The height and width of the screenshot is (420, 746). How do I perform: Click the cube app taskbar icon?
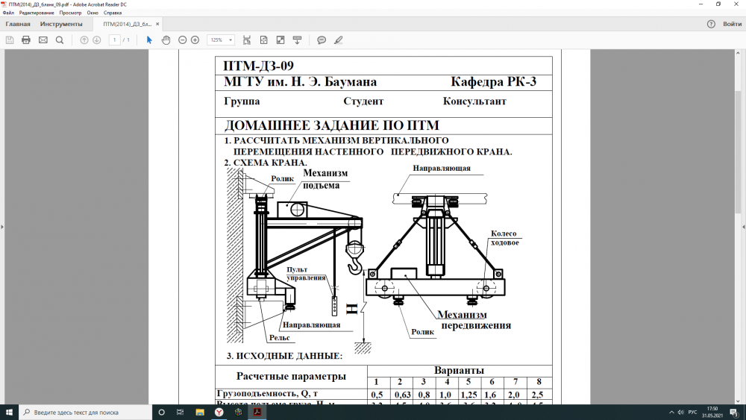pos(238,413)
